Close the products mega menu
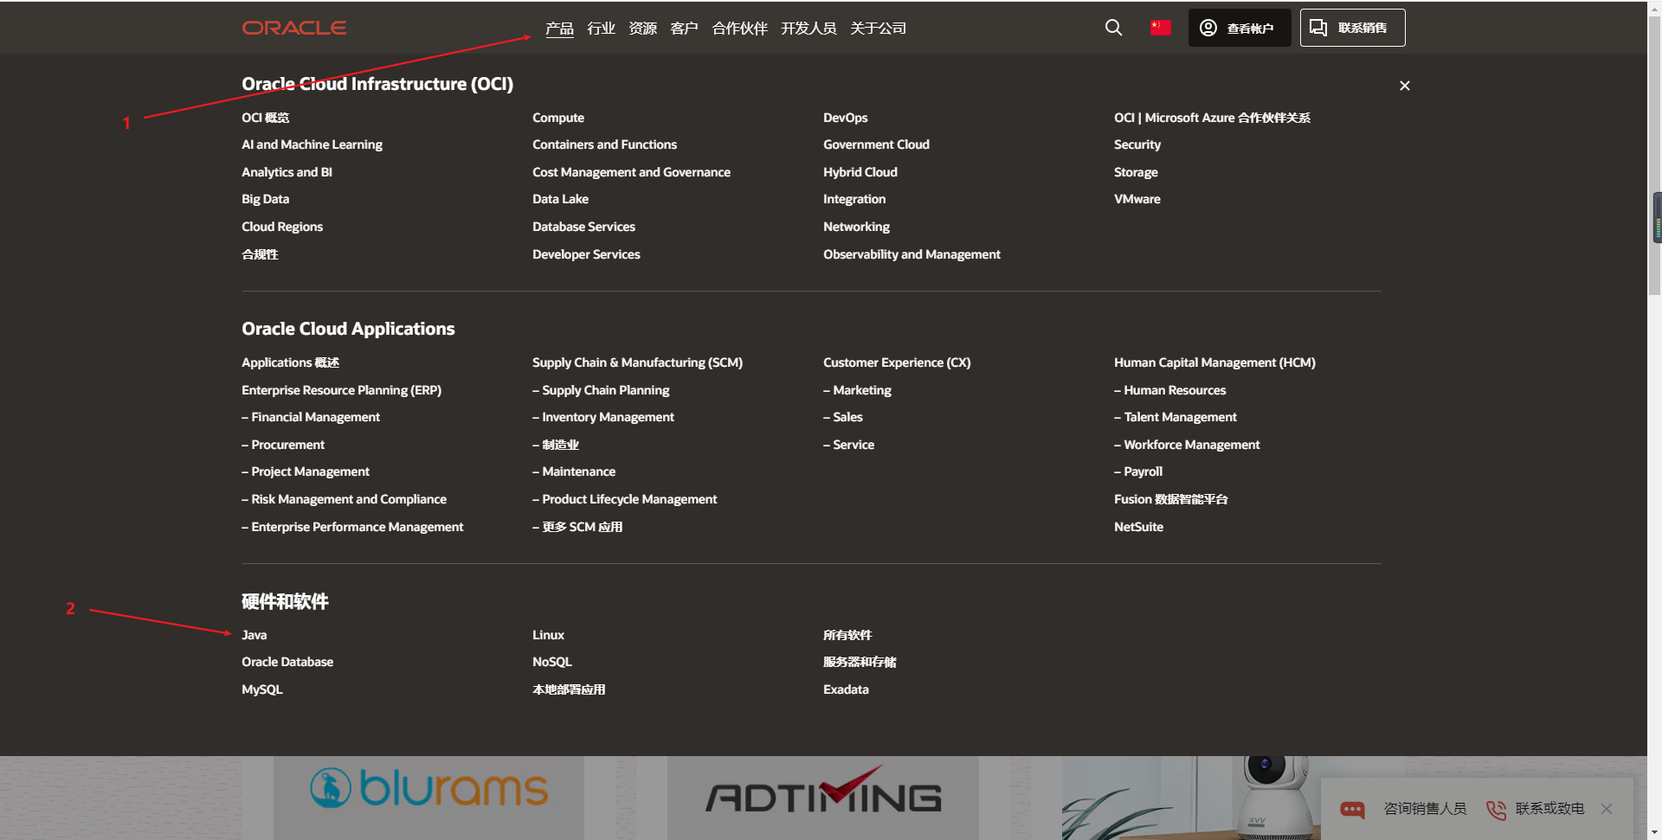This screenshot has height=840, width=1662. (1404, 86)
